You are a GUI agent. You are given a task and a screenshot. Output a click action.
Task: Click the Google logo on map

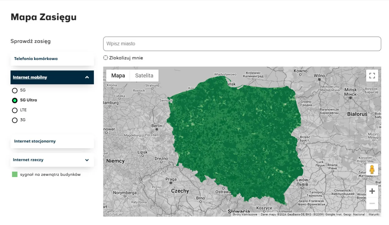coord(114,213)
